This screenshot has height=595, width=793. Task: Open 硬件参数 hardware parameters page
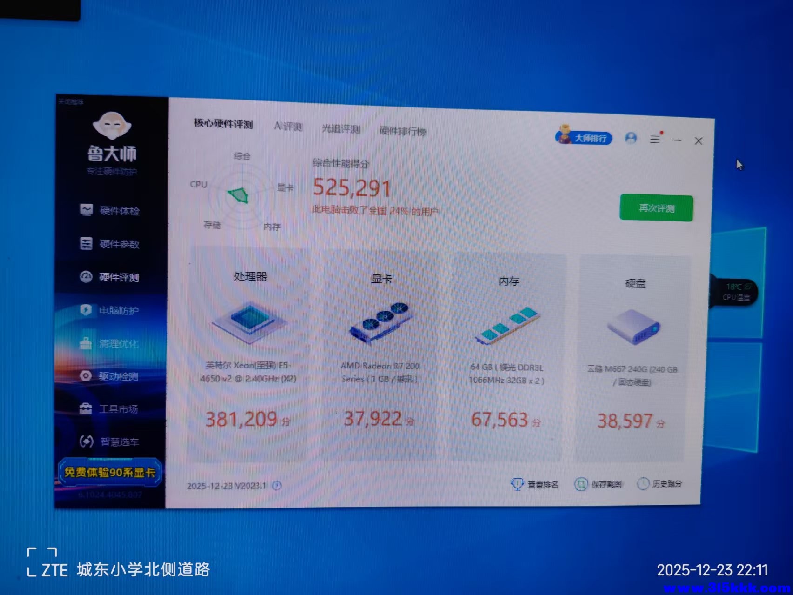pyautogui.click(x=110, y=244)
